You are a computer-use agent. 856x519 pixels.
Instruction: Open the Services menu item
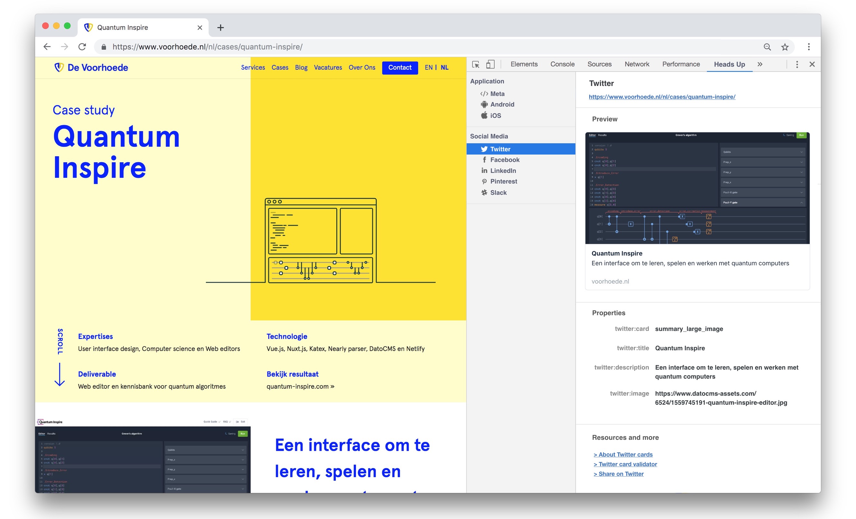[x=253, y=67]
